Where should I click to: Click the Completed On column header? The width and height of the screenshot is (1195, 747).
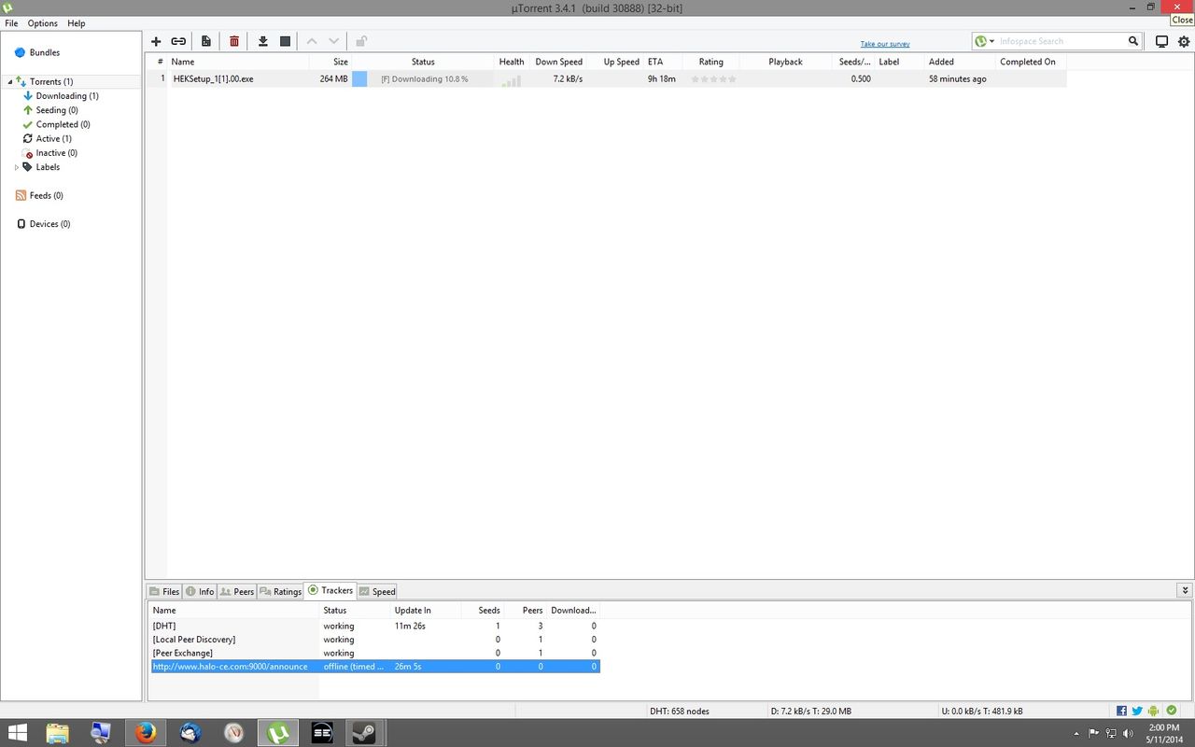(x=1030, y=62)
